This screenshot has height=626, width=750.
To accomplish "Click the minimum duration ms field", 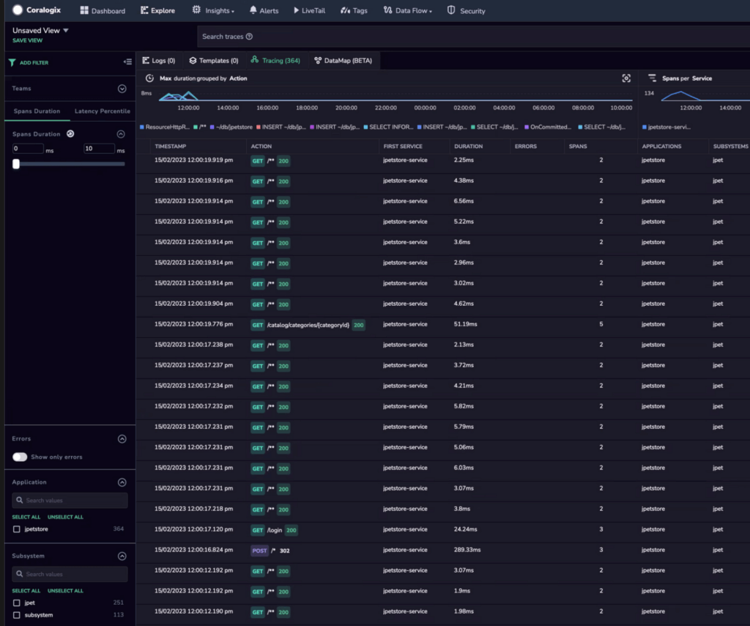I will (28, 148).
